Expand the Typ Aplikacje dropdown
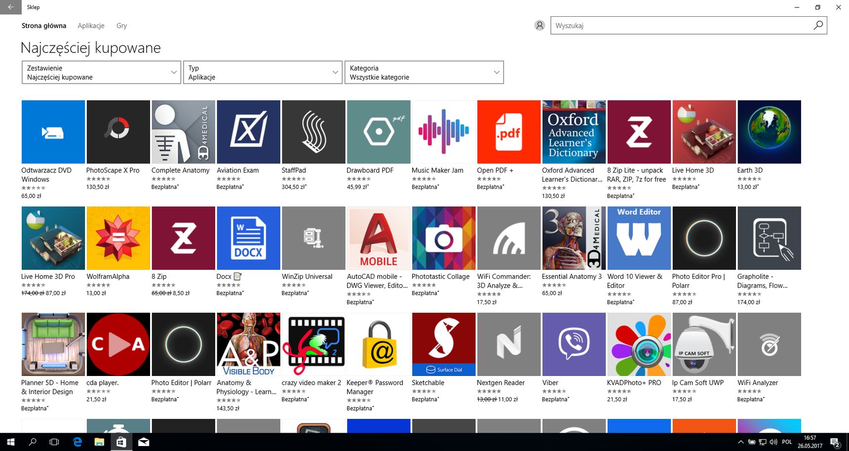The height and width of the screenshot is (451, 849). click(263, 72)
